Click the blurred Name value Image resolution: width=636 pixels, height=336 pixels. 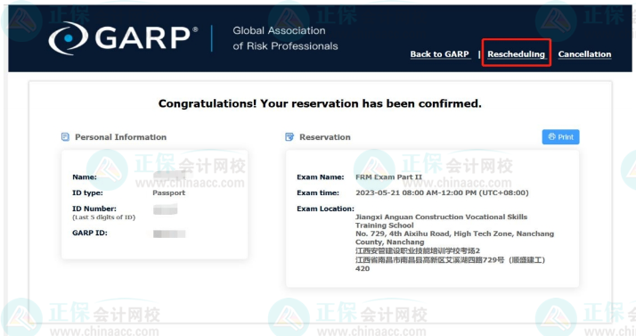click(169, 176)
